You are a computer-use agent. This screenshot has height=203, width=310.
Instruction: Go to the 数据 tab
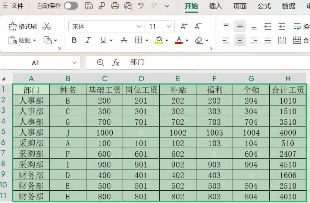(288, 6)
